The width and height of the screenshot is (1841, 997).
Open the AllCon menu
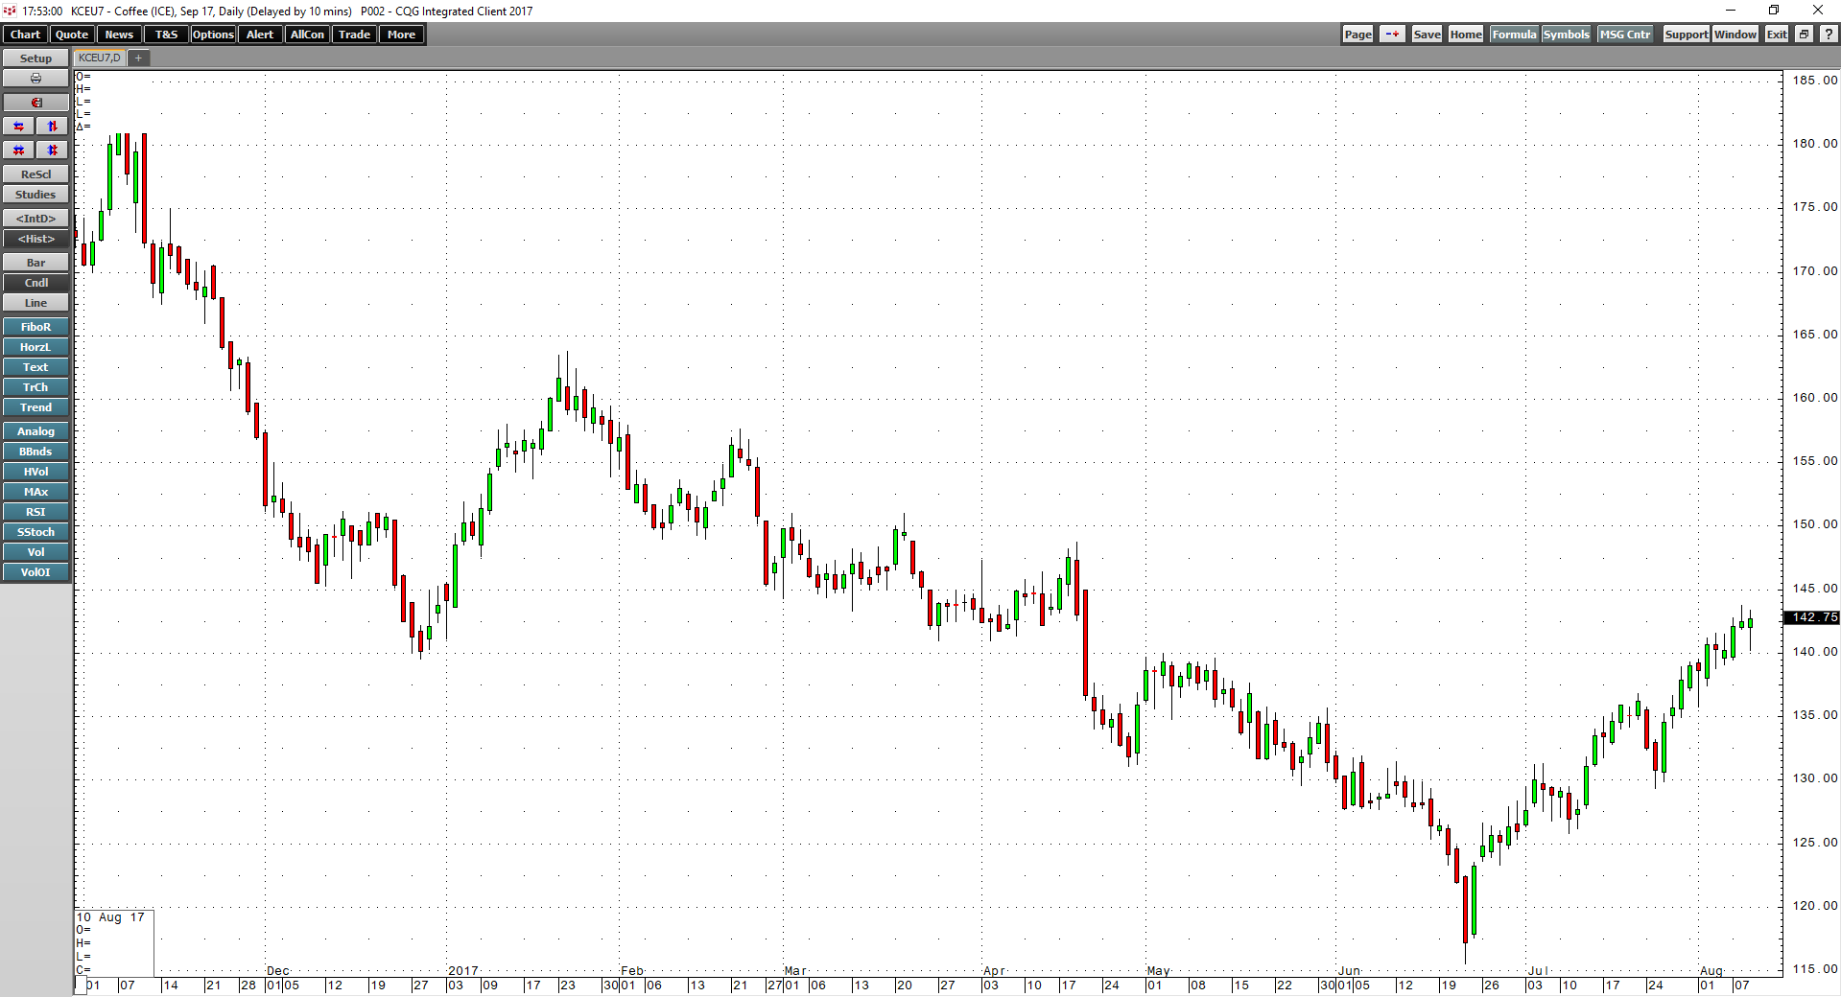pos(307,35)
